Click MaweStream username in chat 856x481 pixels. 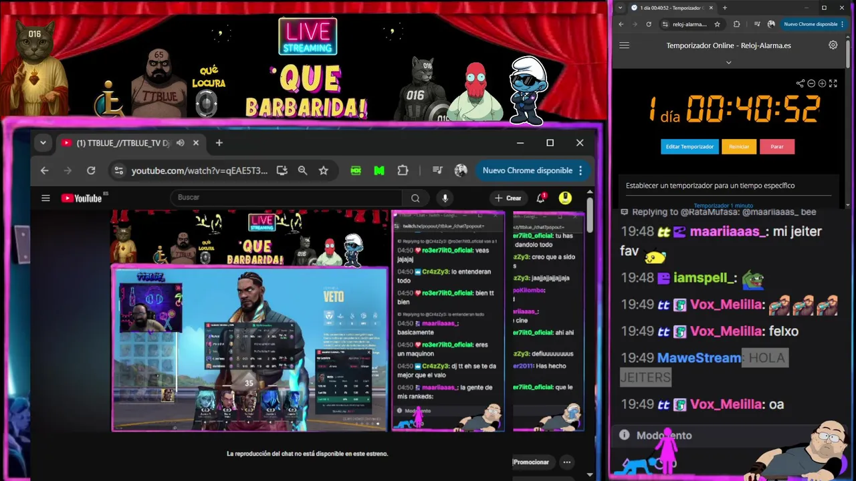699,357
